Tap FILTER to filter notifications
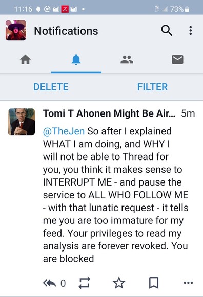This screenshot has width=203, height=297. (152, 87)
